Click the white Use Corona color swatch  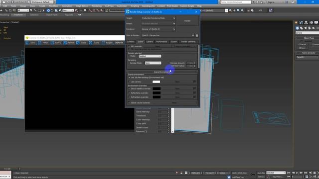[x=156, y=82]
